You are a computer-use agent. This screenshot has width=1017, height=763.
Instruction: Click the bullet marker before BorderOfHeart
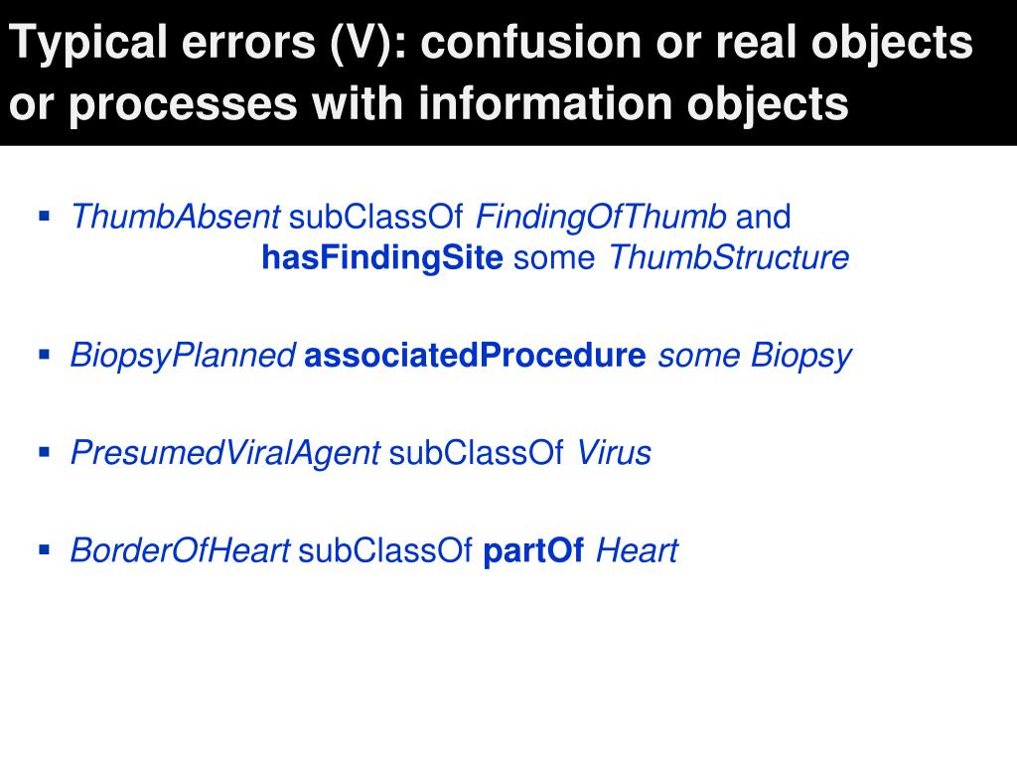[x=44, y=550]
